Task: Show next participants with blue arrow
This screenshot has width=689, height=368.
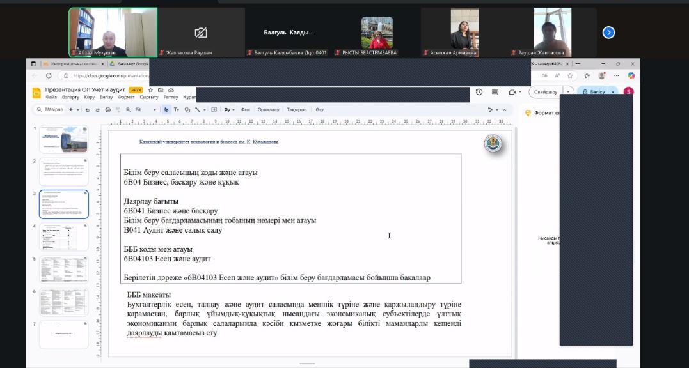Action: click(608, 32)
